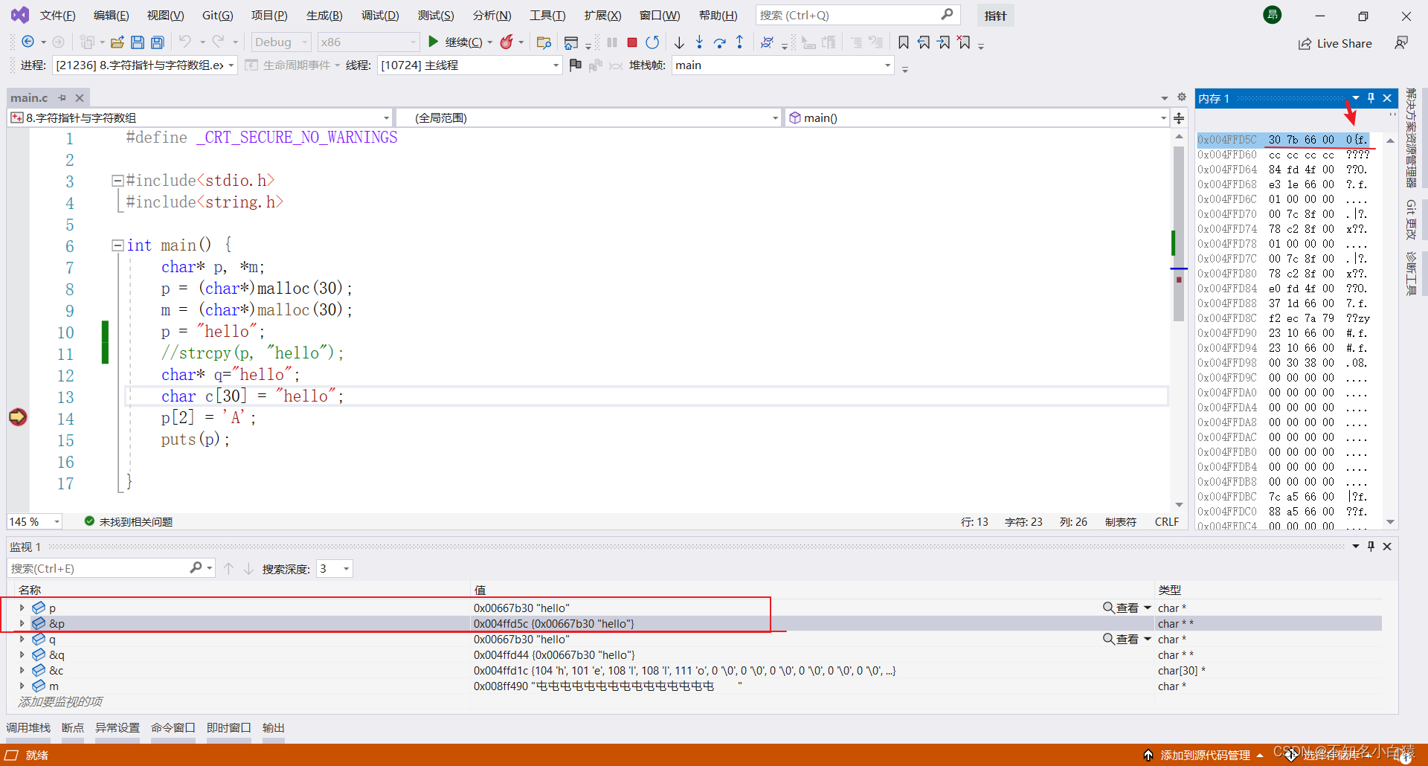The width and height of the screenshot is (1428, 766).
Task: Expand the m variable in watch
Action: pyautogui.click(x=22, y=686)
